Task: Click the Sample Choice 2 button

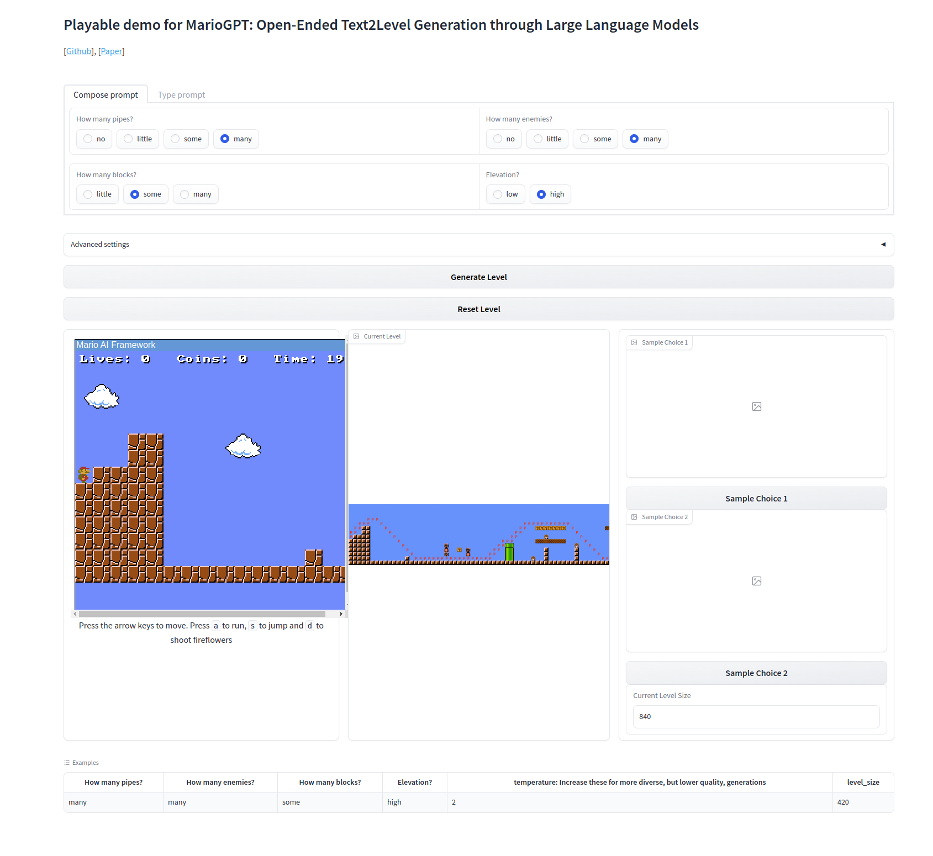Action: click(756, 673)
